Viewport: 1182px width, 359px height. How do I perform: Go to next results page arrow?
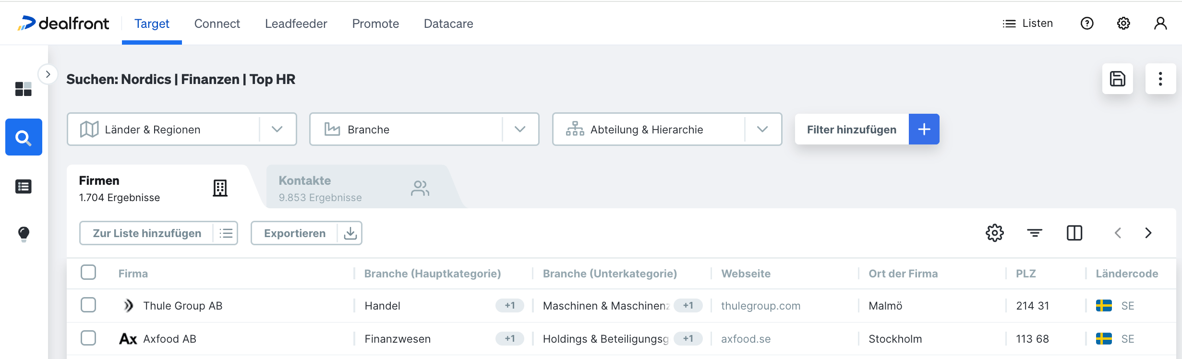1148,233
